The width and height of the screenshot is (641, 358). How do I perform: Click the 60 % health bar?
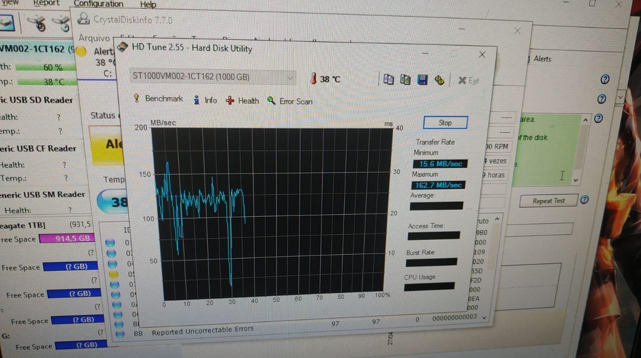(47, 67)
